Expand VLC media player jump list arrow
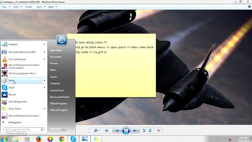Viewport: 252px width, 142px height. (x=44, y=59)
